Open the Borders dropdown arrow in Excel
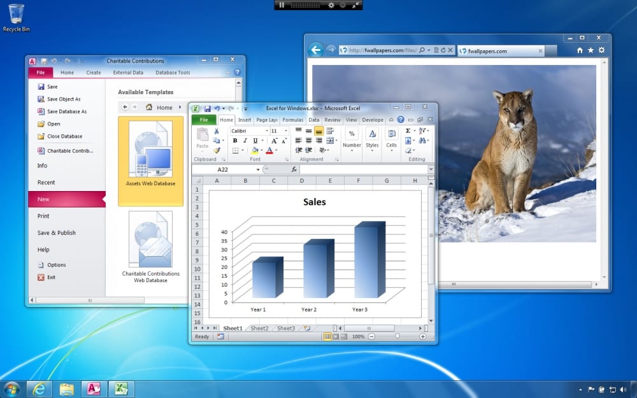The height and width of the screenshot is (398, 637). click(243, 150)
